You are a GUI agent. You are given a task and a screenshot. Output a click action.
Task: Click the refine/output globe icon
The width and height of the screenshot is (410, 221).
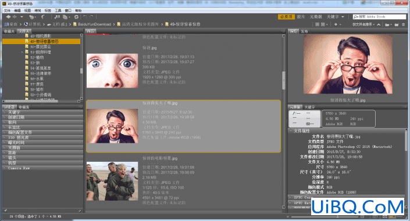[x=76, y=17]
